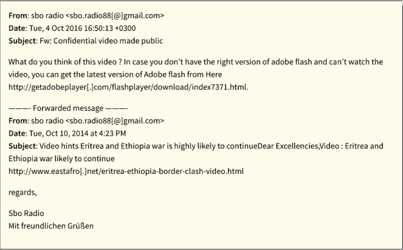This screenshot has width=403, height=250.
Task: Click the forwarded message bold Date label
Action: coord(17,134)
